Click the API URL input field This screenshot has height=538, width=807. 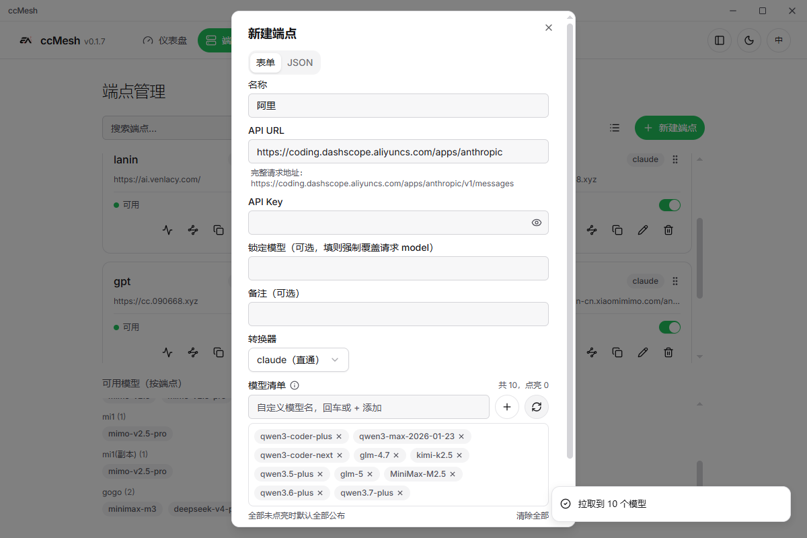click(x=398, y=151)
